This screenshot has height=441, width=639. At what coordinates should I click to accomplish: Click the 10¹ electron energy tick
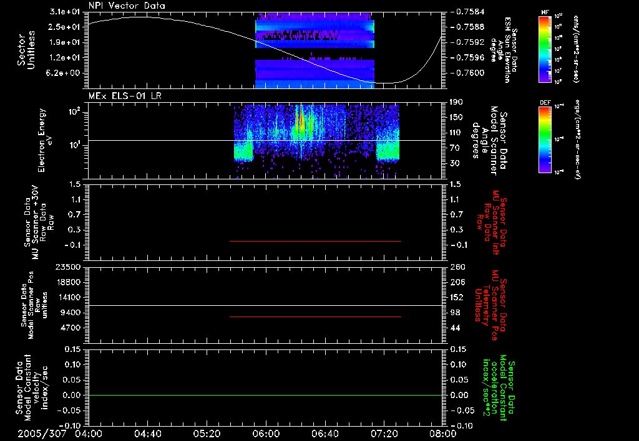coord(74,145)
